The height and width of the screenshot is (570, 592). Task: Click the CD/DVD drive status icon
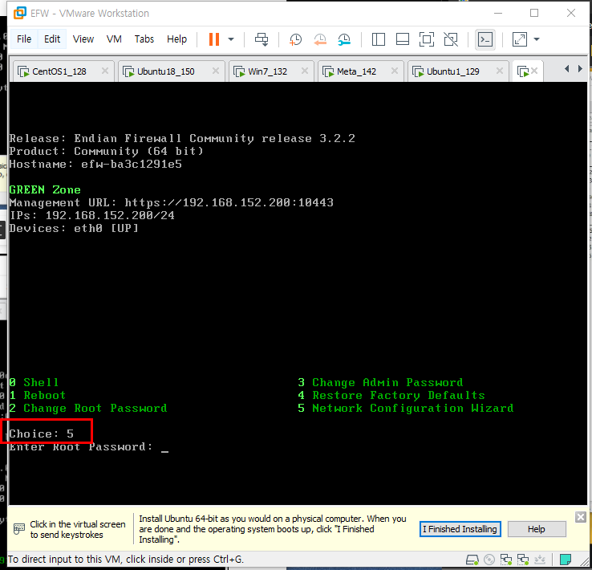tap(489, 560)
